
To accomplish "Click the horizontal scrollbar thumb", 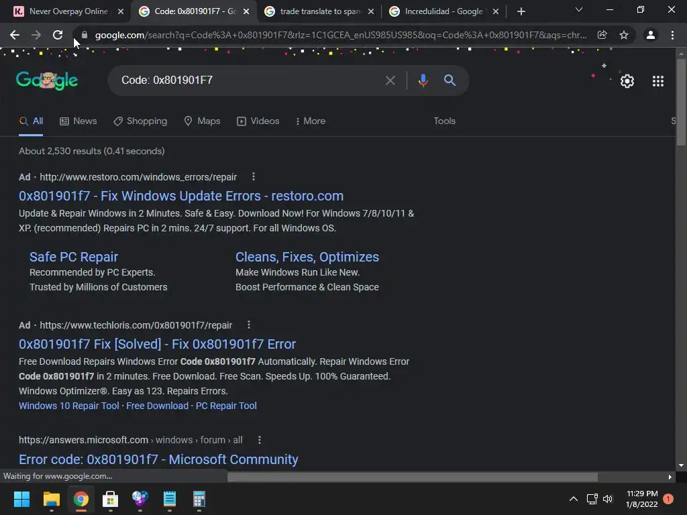I will [x=413, y=477].
